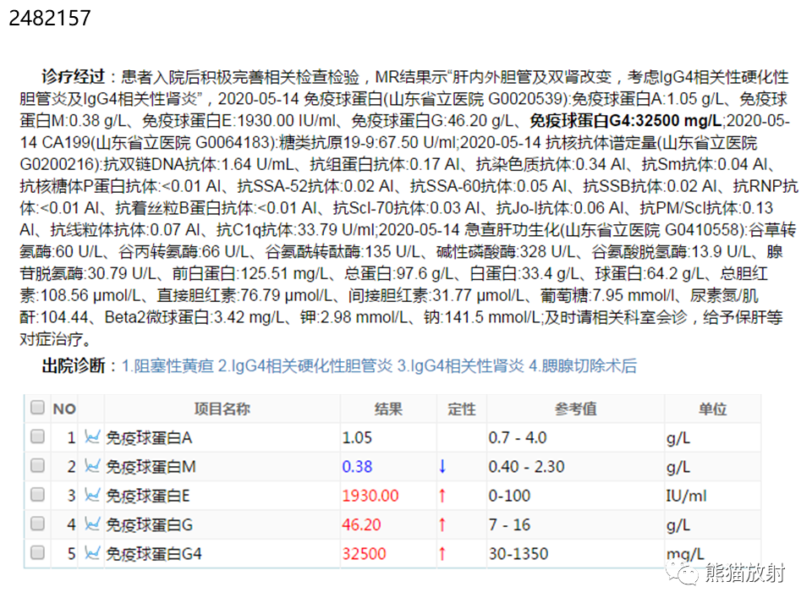Click red up arrow beside 32500 result
This screenshot has width=812, height=609.
[442, 553]
